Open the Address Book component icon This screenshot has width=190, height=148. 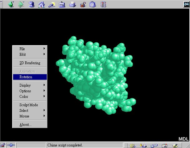click(x=164, y=146)
